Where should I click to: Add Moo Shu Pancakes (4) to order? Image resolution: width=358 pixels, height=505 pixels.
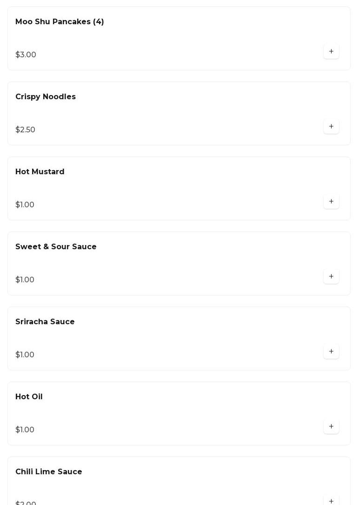click(331, 52)
